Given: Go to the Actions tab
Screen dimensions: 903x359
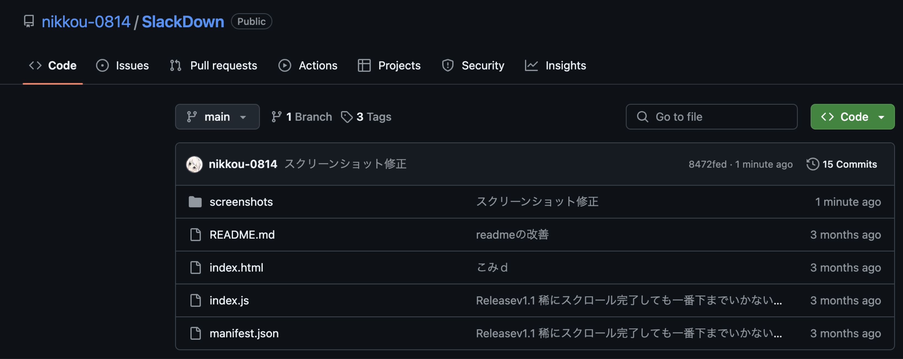Looking at the screenshot, I should pos(308,65).
